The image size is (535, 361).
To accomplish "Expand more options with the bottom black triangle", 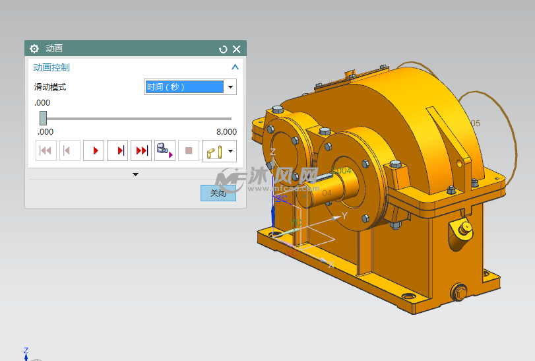I will tap(136, 174).
